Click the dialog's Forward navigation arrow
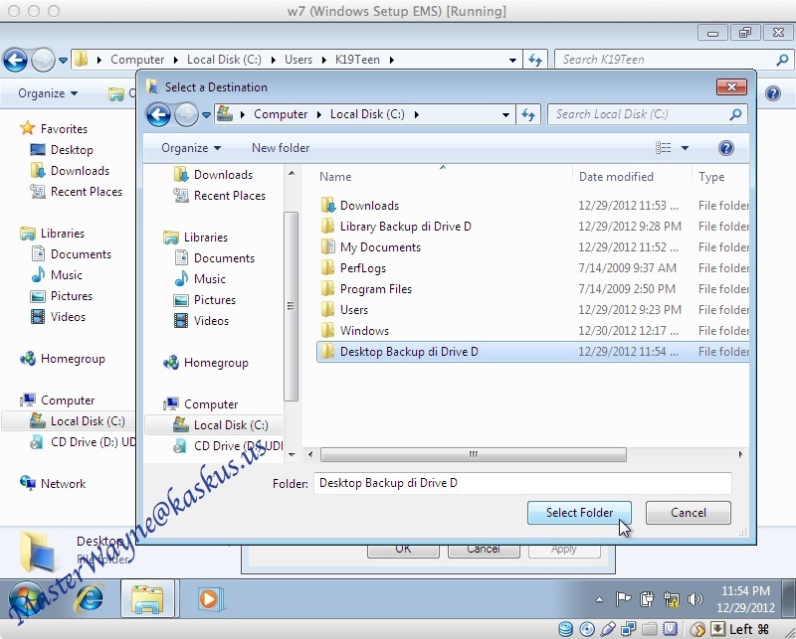This screenshot has height=639, width=796. click(186, 114)
